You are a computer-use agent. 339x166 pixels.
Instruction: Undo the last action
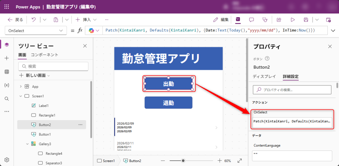coord(33,20)
